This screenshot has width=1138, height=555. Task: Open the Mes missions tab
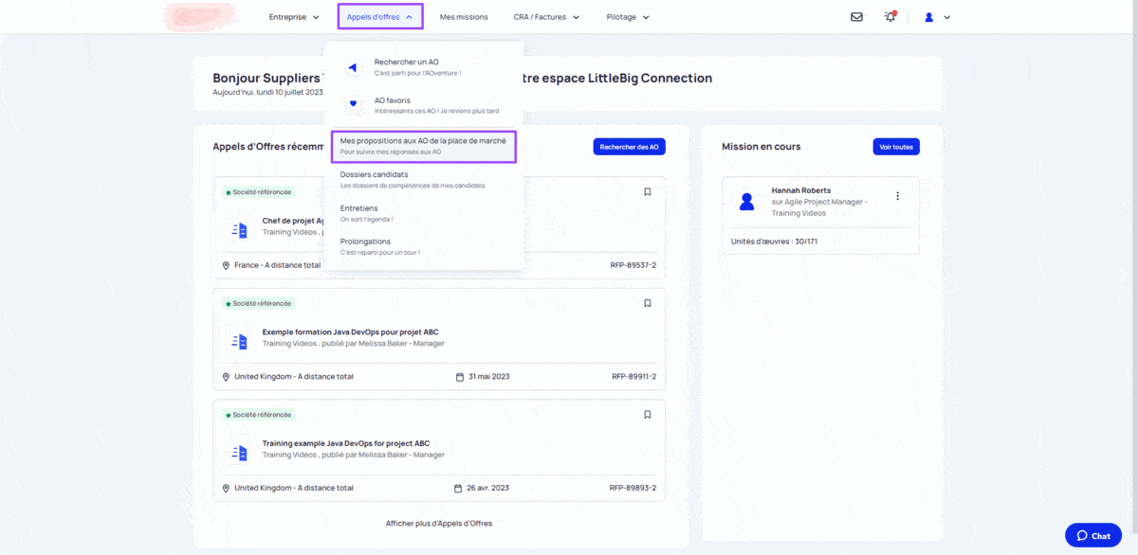464,17
